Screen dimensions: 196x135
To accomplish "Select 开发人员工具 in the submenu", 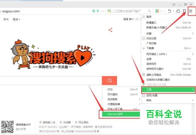I will pyautogui.click(x=122, y=109).
